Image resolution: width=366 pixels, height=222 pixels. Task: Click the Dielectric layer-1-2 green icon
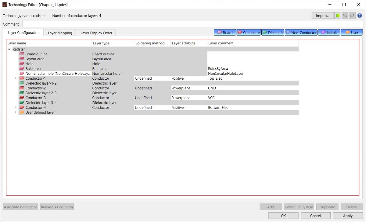tap(22, 83)
